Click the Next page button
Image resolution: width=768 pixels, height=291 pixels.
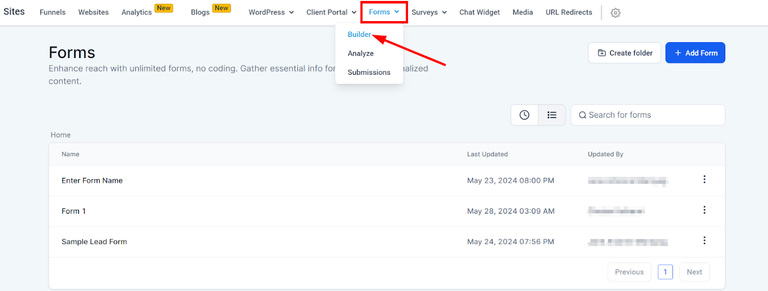[694, 272]
